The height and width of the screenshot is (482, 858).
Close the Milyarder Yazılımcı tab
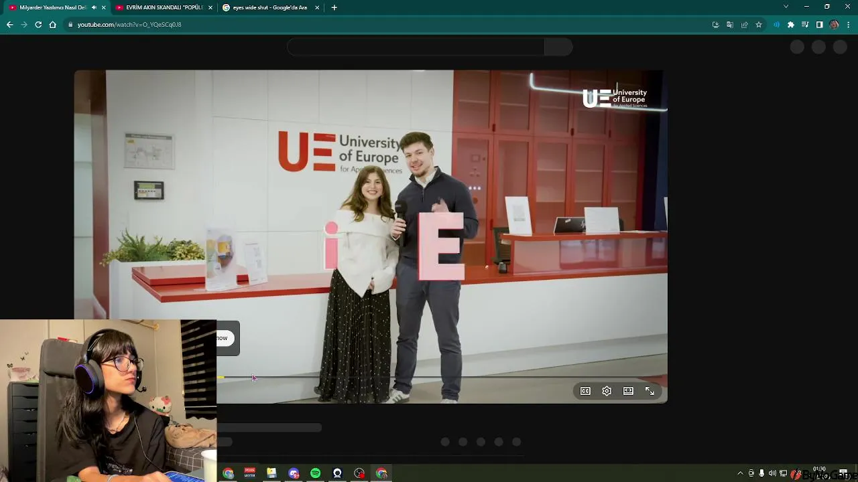(x=103, y=7)
